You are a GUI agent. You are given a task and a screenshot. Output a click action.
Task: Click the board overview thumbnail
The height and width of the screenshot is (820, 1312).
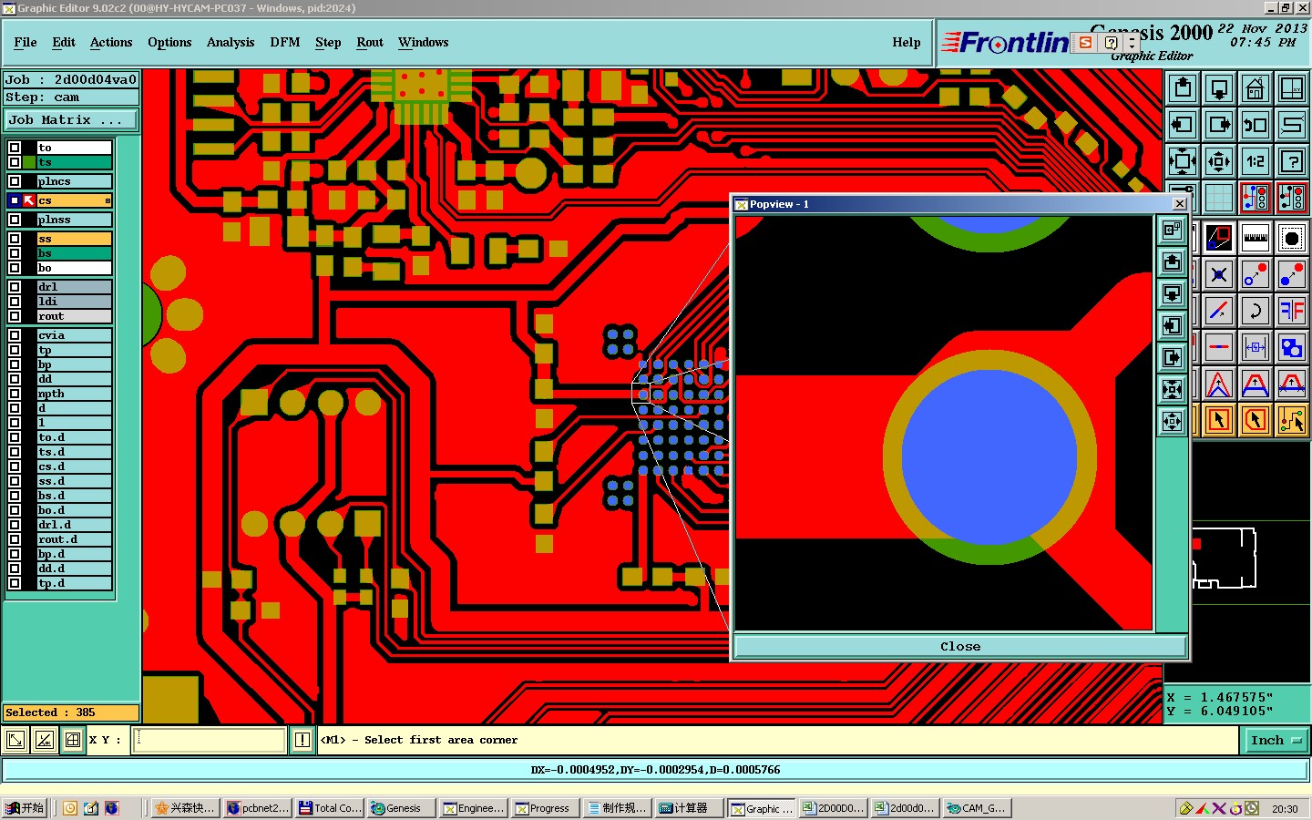1224,558
